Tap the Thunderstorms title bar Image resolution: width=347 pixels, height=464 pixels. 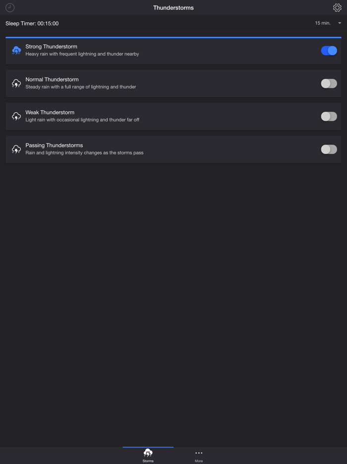pos(173,7)
